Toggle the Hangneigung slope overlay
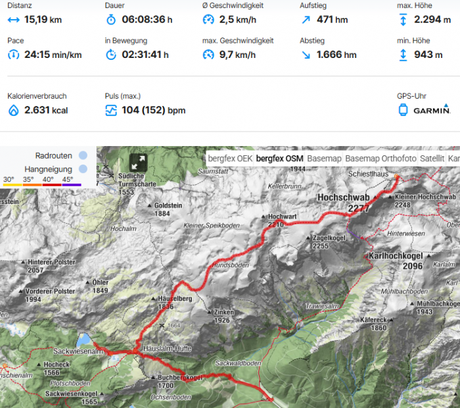Viewport: 460px width, 408px height. tap(83, 169)
